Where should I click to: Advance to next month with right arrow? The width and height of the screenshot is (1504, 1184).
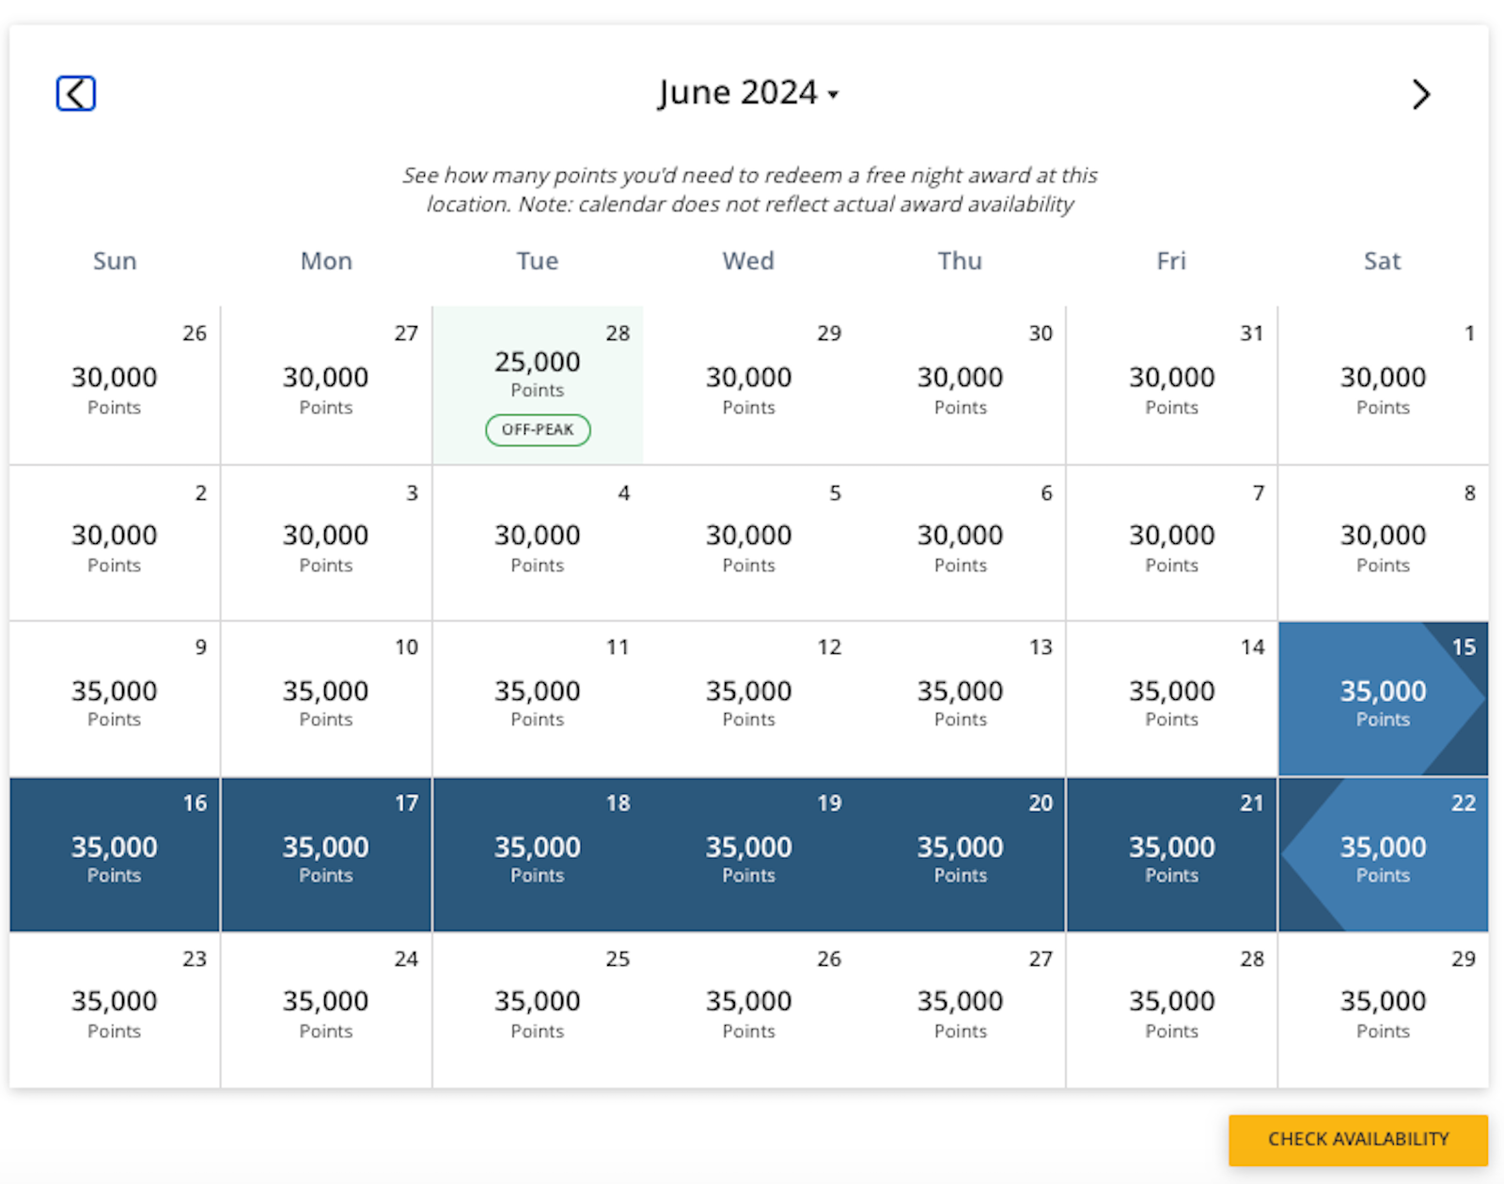pos(1421,94)
